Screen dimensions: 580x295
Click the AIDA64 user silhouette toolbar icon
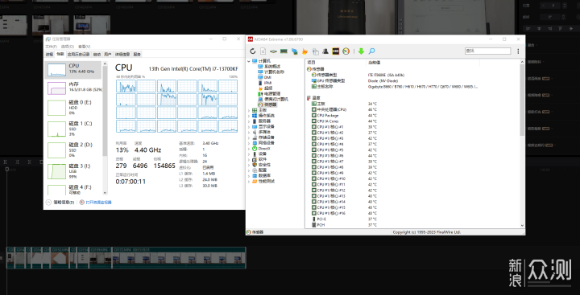325,51
